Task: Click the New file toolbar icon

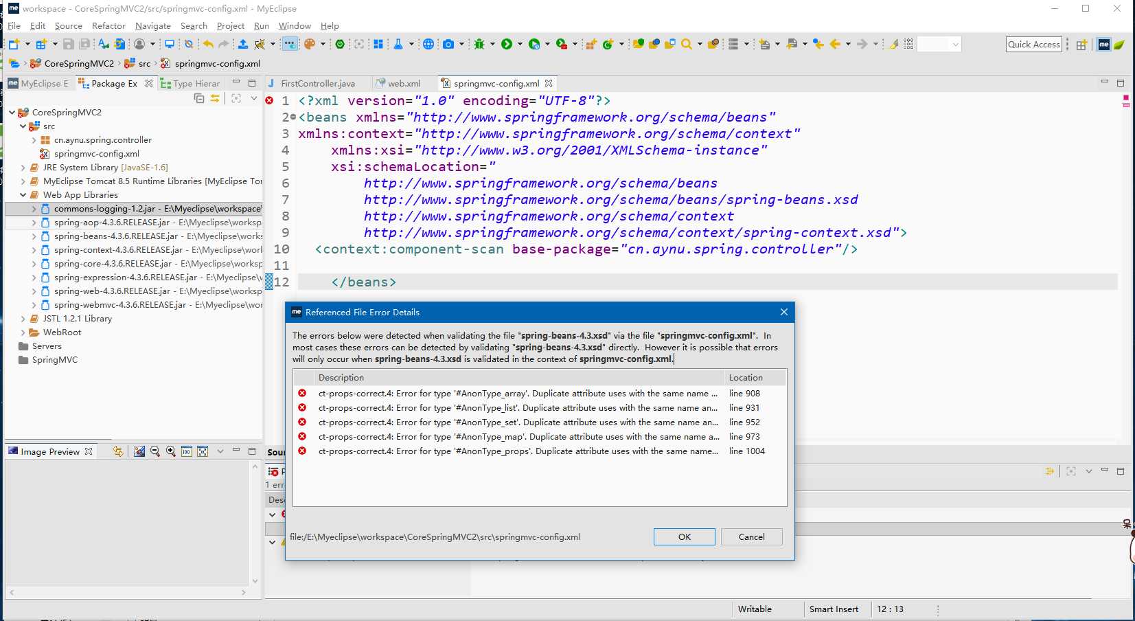Action: (x=14, y=44)
